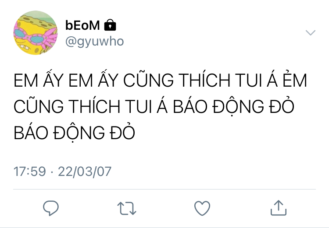Expand the tweet options chevron
The height and width of the screenshot is (228, 329).
pyautogui.click(x=311, y=33)
